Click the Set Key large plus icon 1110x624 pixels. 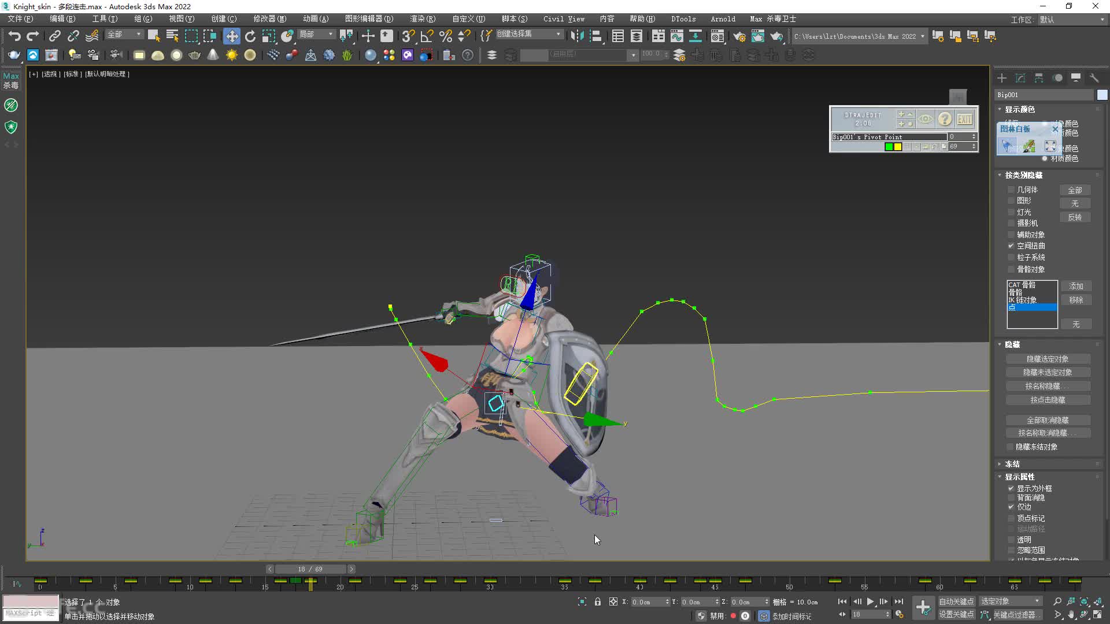[923, 607]
